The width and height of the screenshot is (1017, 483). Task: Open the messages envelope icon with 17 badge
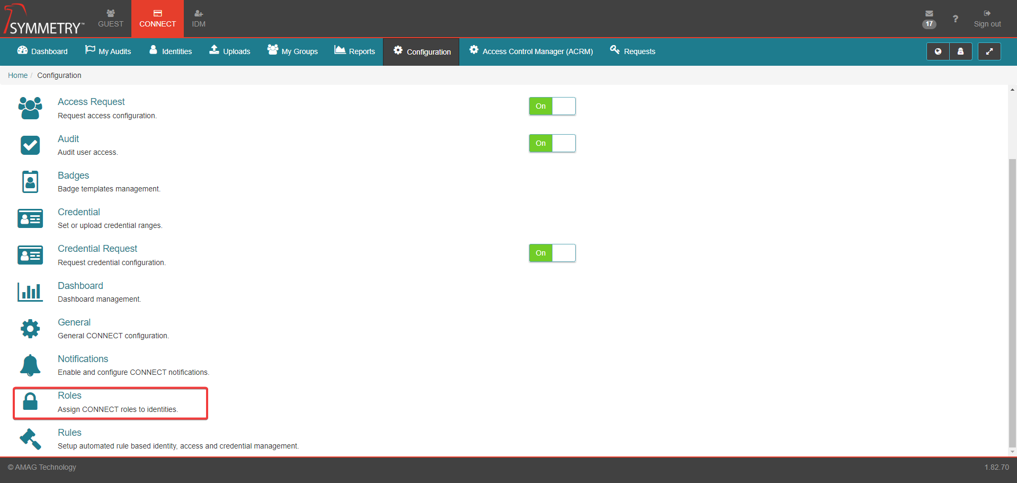pos(929,19)
